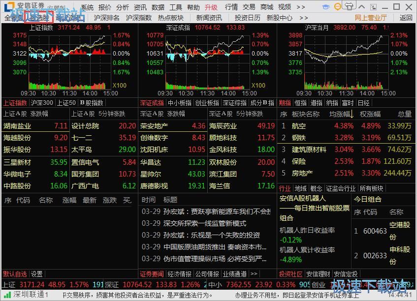Expand the second toolbar >> overflow after 新股中心
This screenshot has width=417, height=301.
(304, 18)
